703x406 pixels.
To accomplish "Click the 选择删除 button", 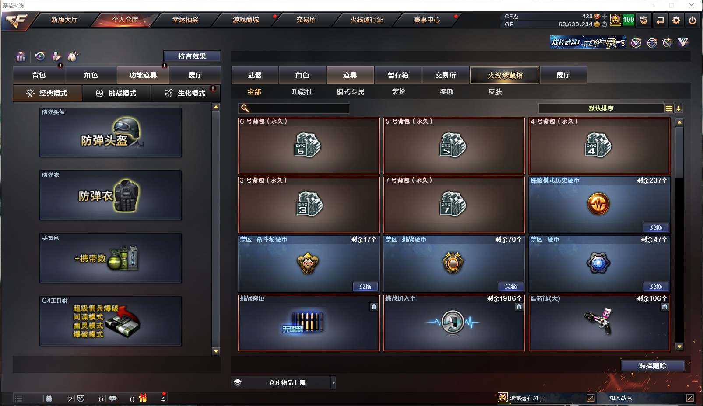I will (652, 366).
